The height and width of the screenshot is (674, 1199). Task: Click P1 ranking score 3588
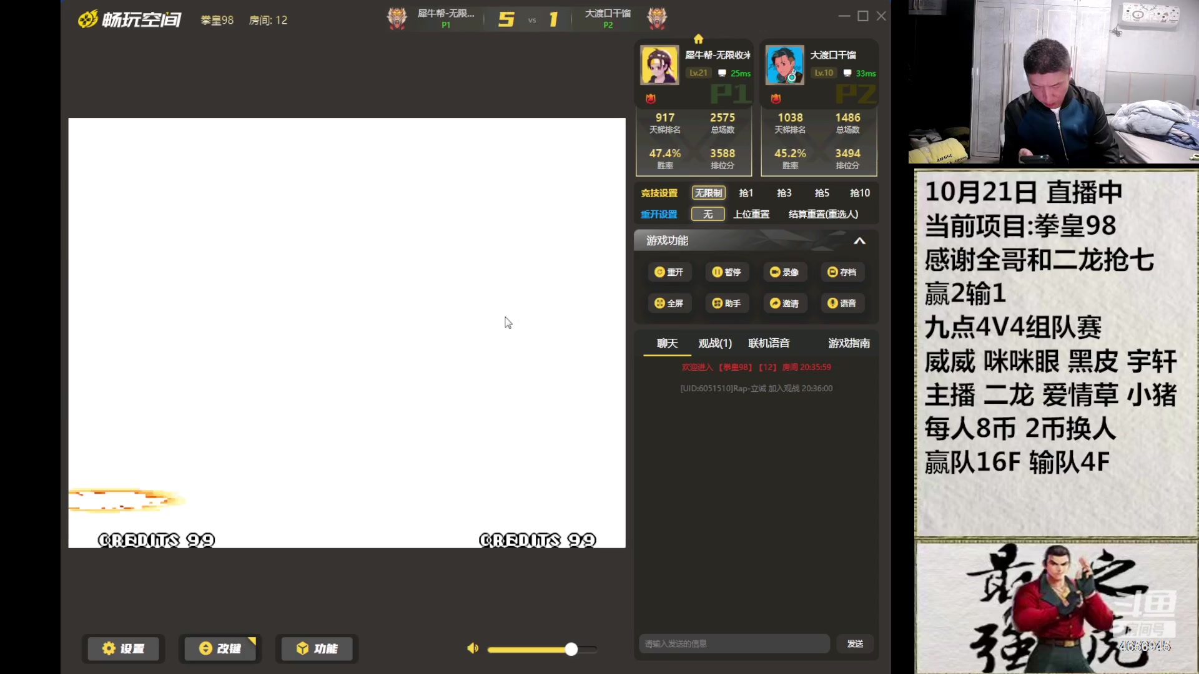click(x=723, y=153)
